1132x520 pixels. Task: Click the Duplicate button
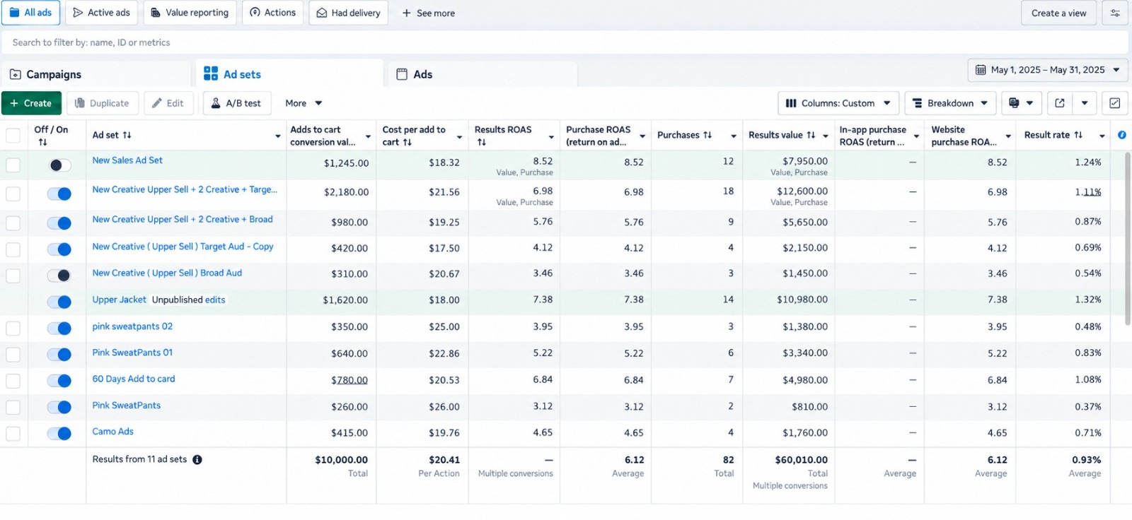click(x=103, y=103)
